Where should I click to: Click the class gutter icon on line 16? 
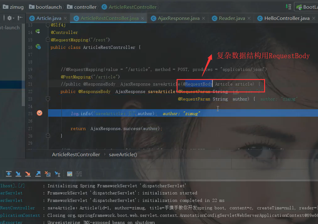pos(38,47)
